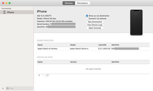153x91 pixels.
Task: Minimize the window with yellow button
Action: [x=6, y=3]
